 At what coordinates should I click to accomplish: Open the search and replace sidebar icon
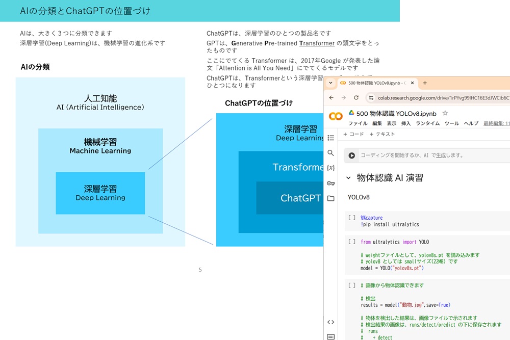(x=330, y=153)
